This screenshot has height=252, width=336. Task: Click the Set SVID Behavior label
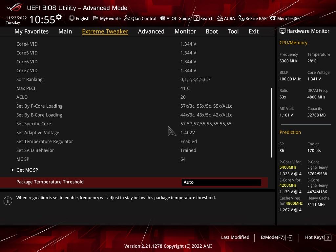[35, 150]
